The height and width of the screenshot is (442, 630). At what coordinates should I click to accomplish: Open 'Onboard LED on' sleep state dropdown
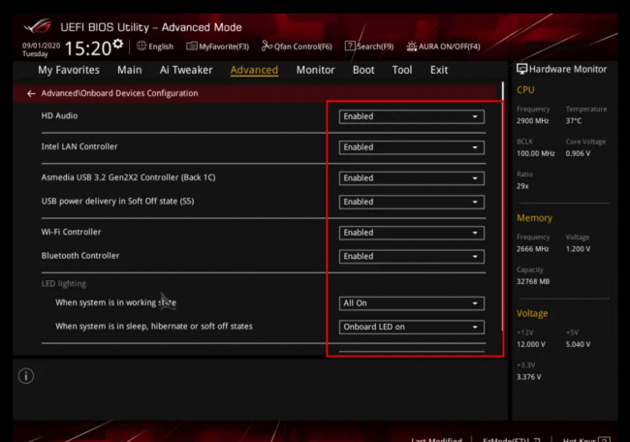tap(411, 327)
